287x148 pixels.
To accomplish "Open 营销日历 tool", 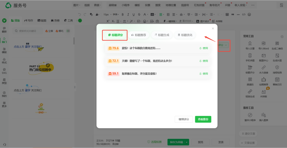I will coord(277,81).
